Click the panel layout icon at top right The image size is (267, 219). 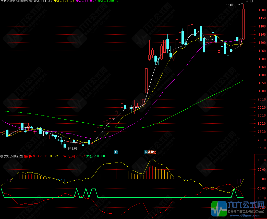point(251,1)
